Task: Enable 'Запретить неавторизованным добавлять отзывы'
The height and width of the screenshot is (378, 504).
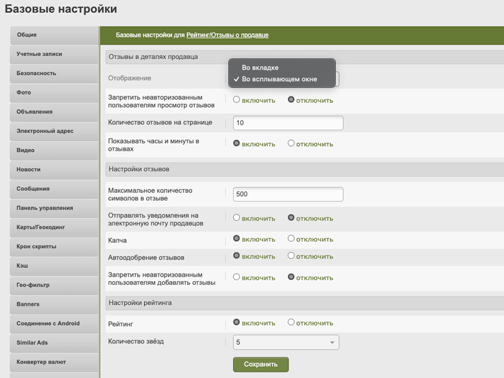Action: click(237, 277)
